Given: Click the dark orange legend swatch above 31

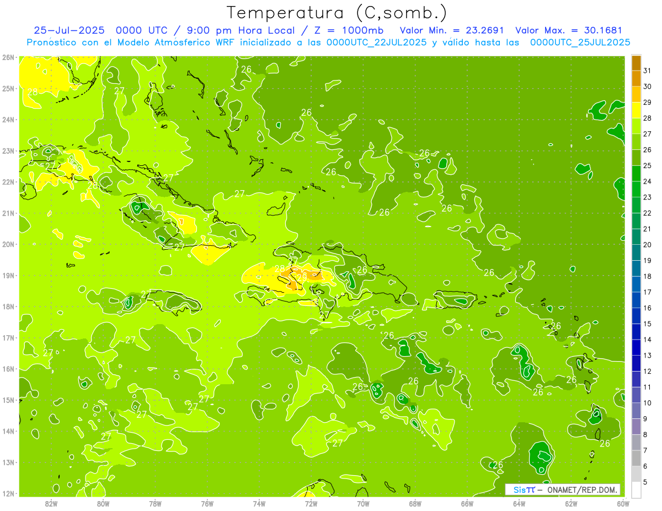Looking at the screenshot, I should pos(636,62).
